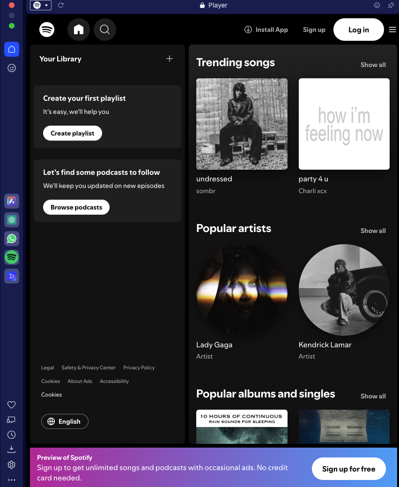Click the Create playlist button
Image resolution: width=399 pixels, height=487 pixels.
click(73, 133)
